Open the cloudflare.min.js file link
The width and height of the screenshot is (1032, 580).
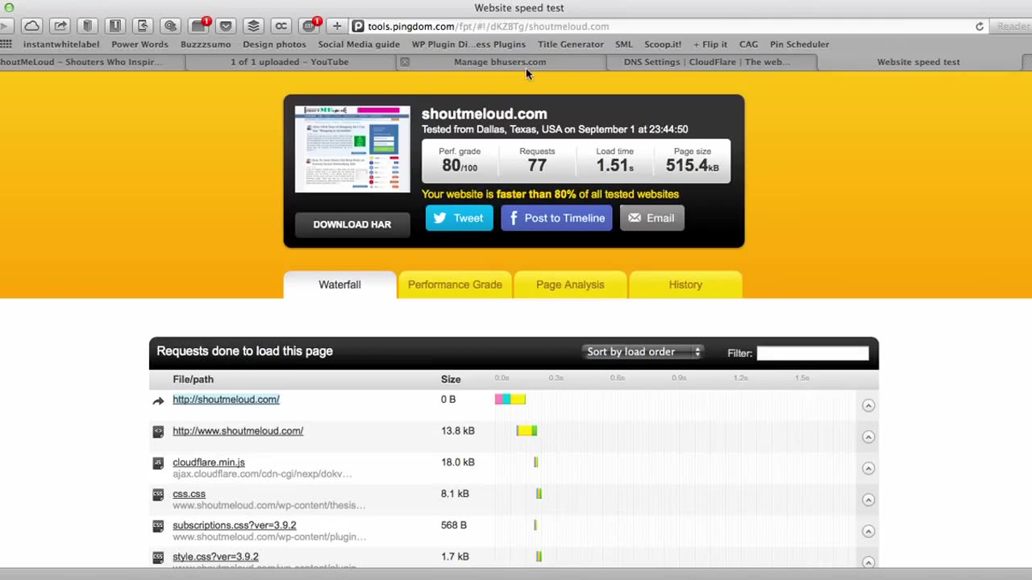(x=209, y=462)
